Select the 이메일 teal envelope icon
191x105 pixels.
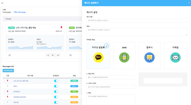tap(175, 57)
